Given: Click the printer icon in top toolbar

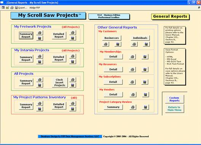Looking at the screenshot, I should coord(12,8).
